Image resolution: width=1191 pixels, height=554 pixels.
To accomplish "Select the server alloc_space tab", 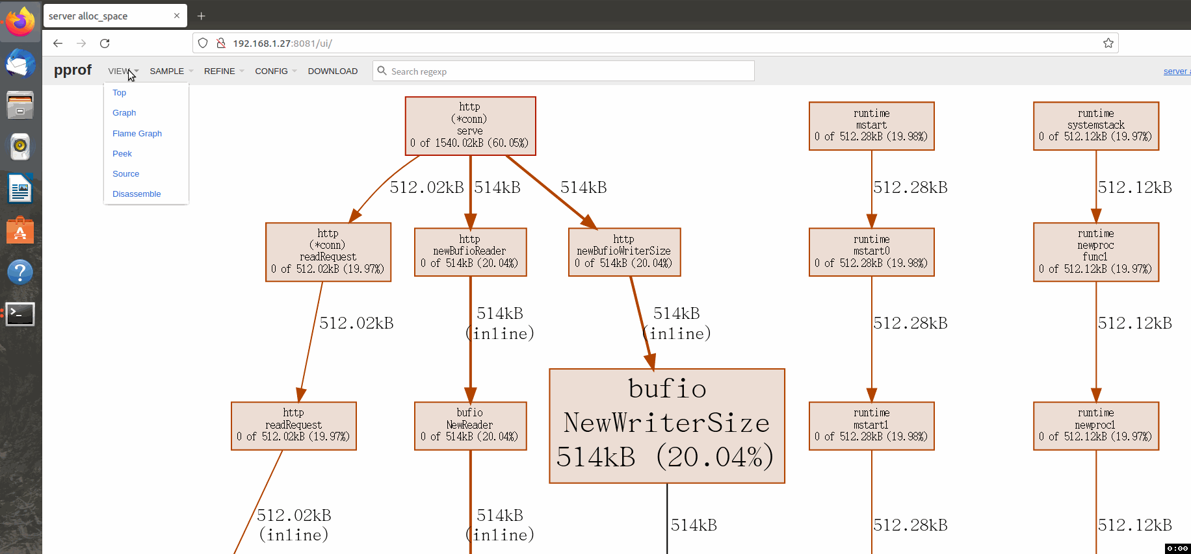I will click(115, 16).
